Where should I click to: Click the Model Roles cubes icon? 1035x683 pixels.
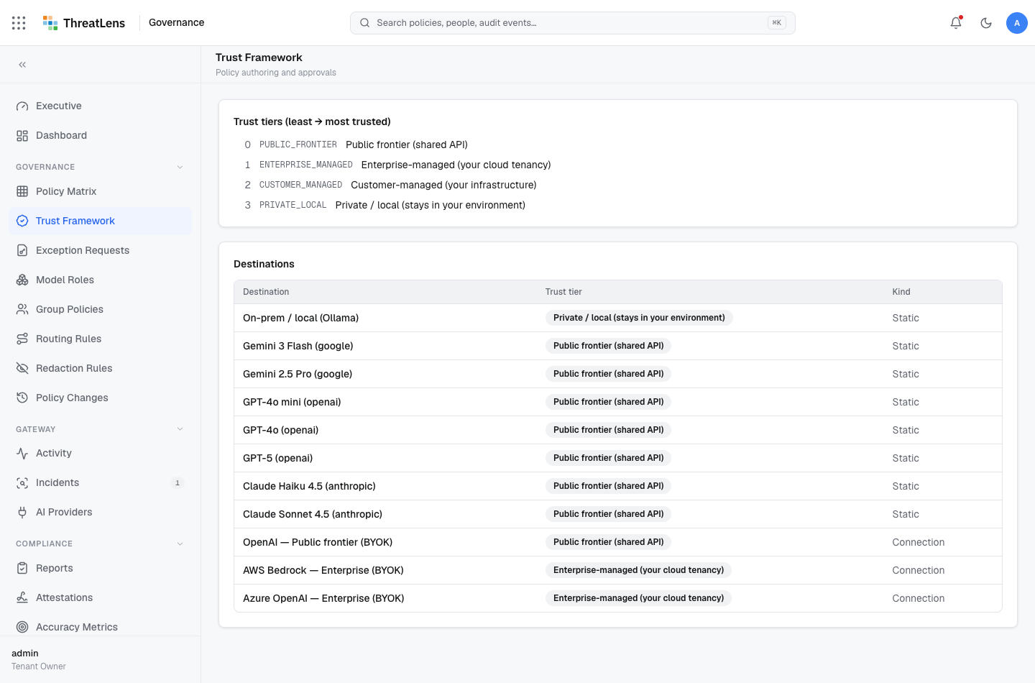click(x=22, y=280)
